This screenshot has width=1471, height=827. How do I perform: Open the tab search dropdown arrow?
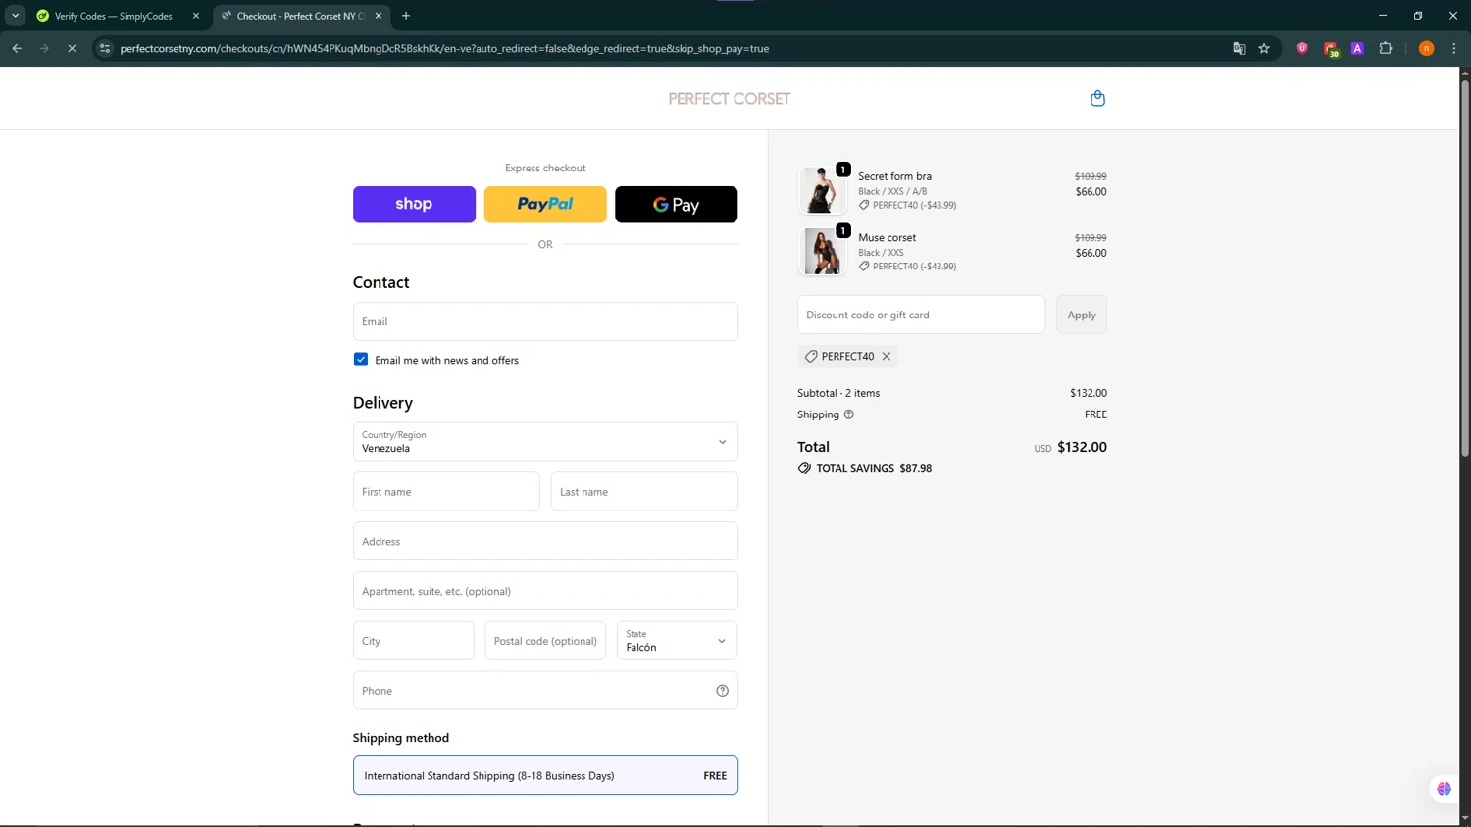click(x=15, y=16)
